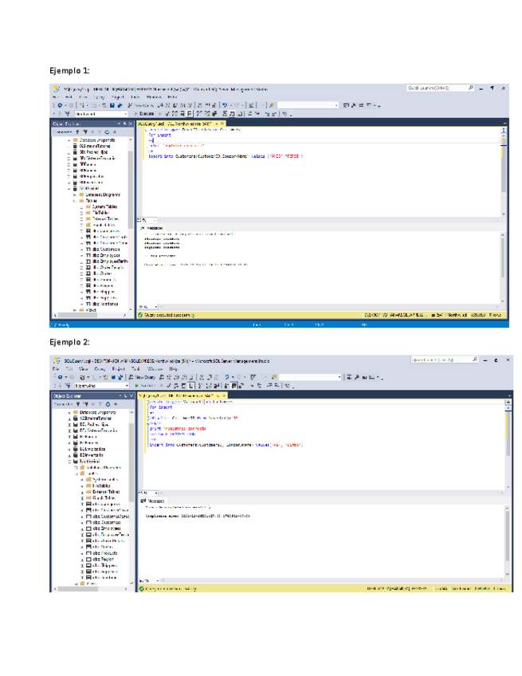
Task: Expand the Graph Tables node in Ejemplo 2
Action: tap(82, 498)
